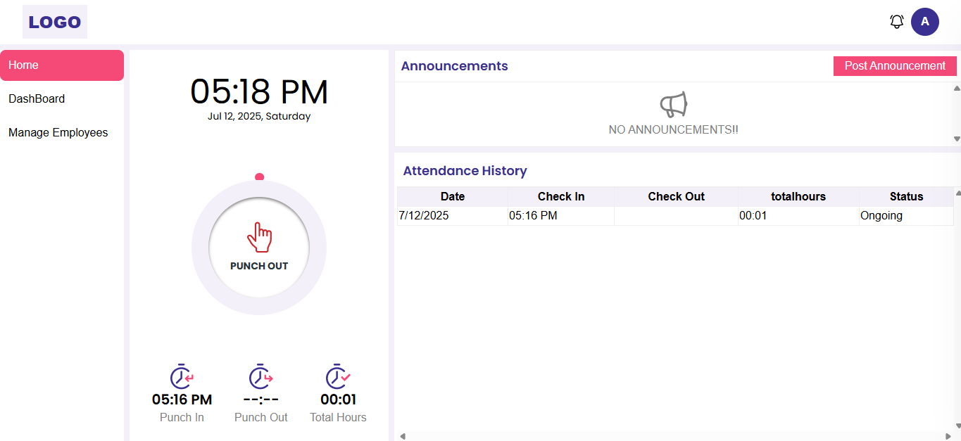Screen dimensions: 961x441
Task: Click the megaphone announcements icon
Action: pyautogui.click(x=673, y=105)
